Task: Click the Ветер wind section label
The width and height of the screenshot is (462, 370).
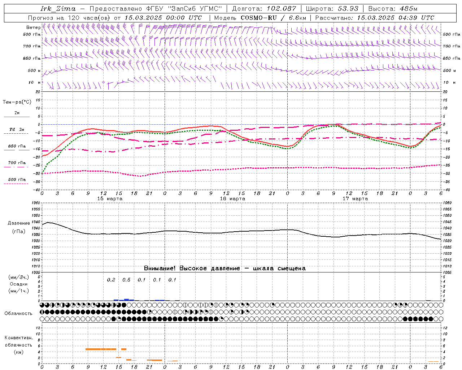Action: coord(34,27)
